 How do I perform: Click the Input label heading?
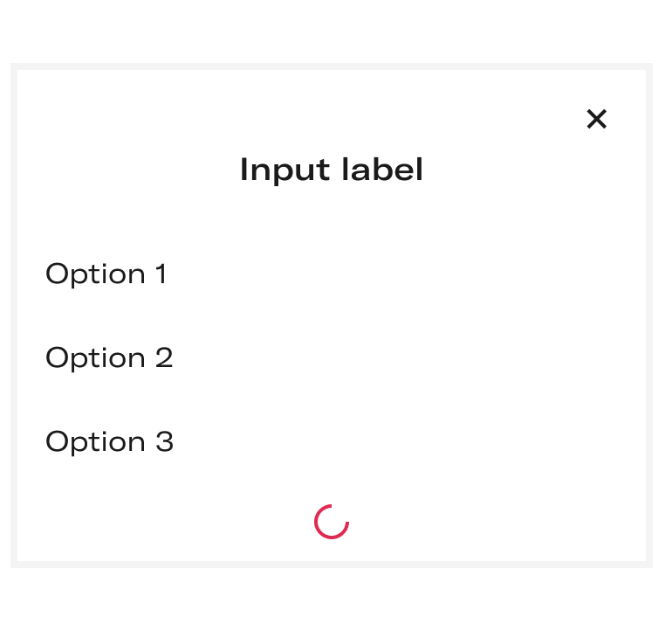pos(332,170)
